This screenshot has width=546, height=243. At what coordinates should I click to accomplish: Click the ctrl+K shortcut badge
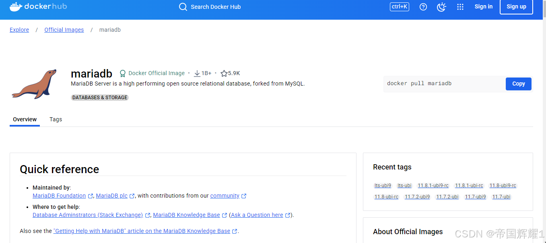pyautogui.click(x=400, y=6)
